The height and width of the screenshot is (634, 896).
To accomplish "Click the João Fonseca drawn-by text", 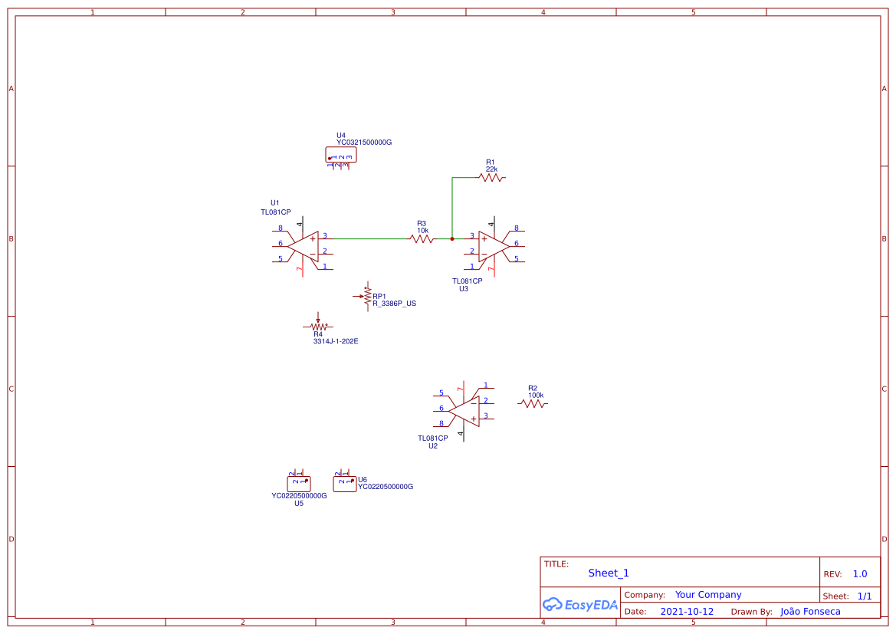I will (809, 611).
